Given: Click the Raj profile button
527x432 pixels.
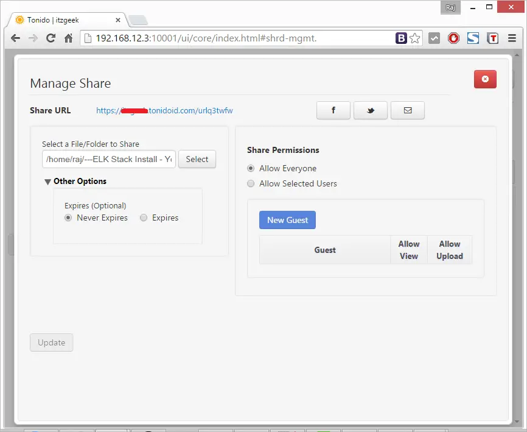Looking at the screenshot, I should (x=450, y=7).
